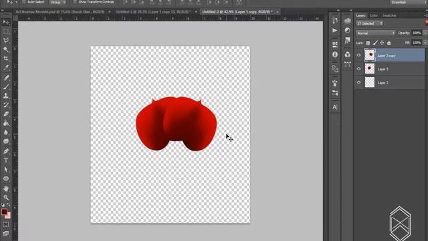This screenshot has height=241, width=428.
Task: Open the Channels panel icon
Action: point(348,54)
